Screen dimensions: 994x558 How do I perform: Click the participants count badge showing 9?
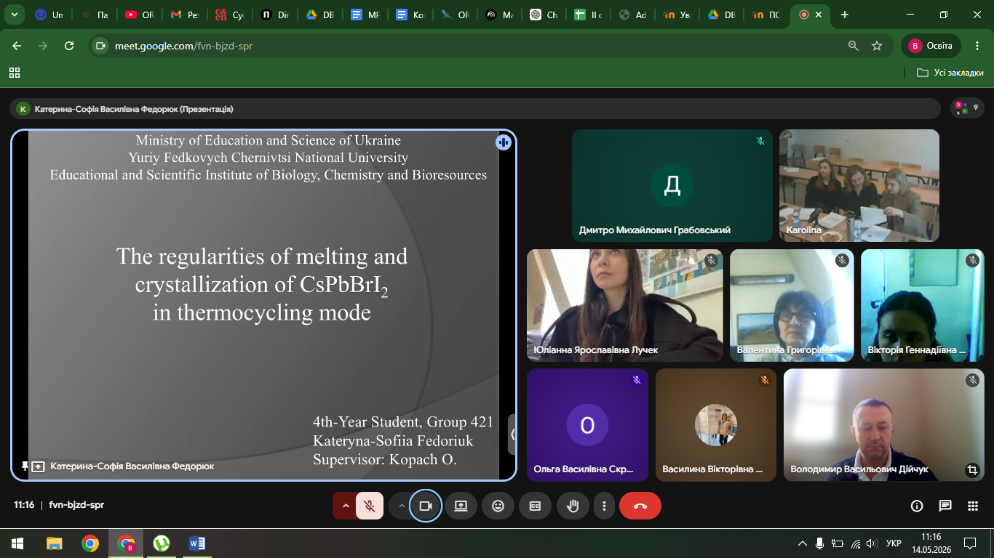968,108
